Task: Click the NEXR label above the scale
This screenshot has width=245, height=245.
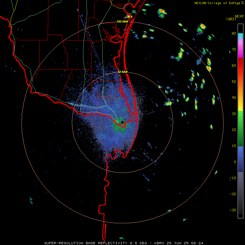Action: [239, 16]
